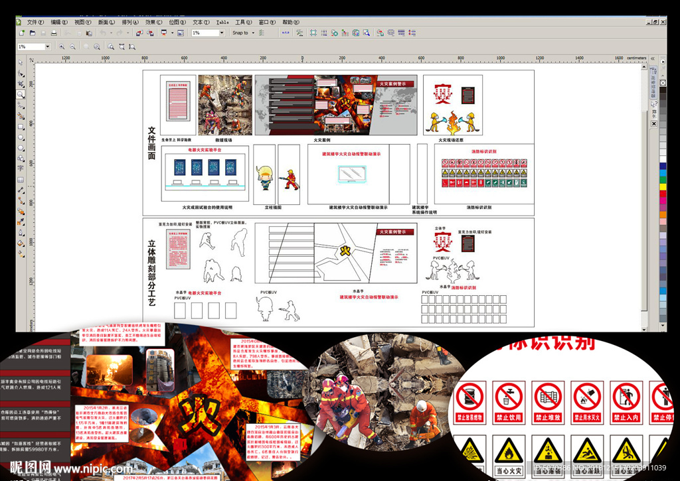Click the Open file folder icon

pos(33,33)
